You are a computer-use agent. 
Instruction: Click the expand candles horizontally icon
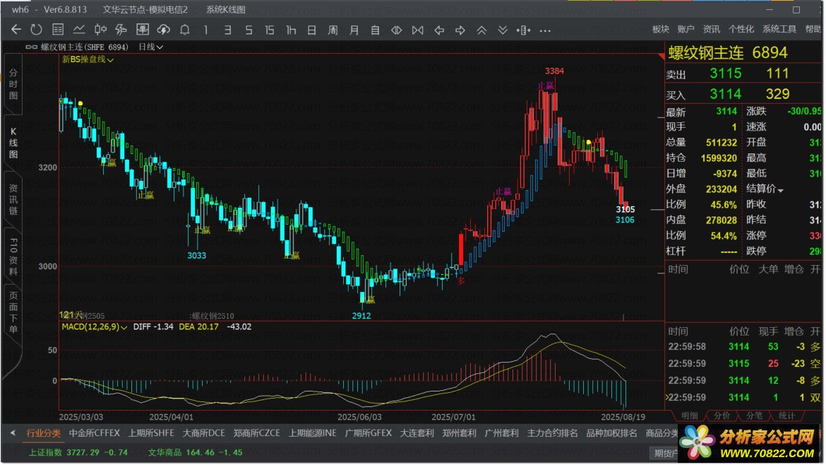click(x=397, y=30)
